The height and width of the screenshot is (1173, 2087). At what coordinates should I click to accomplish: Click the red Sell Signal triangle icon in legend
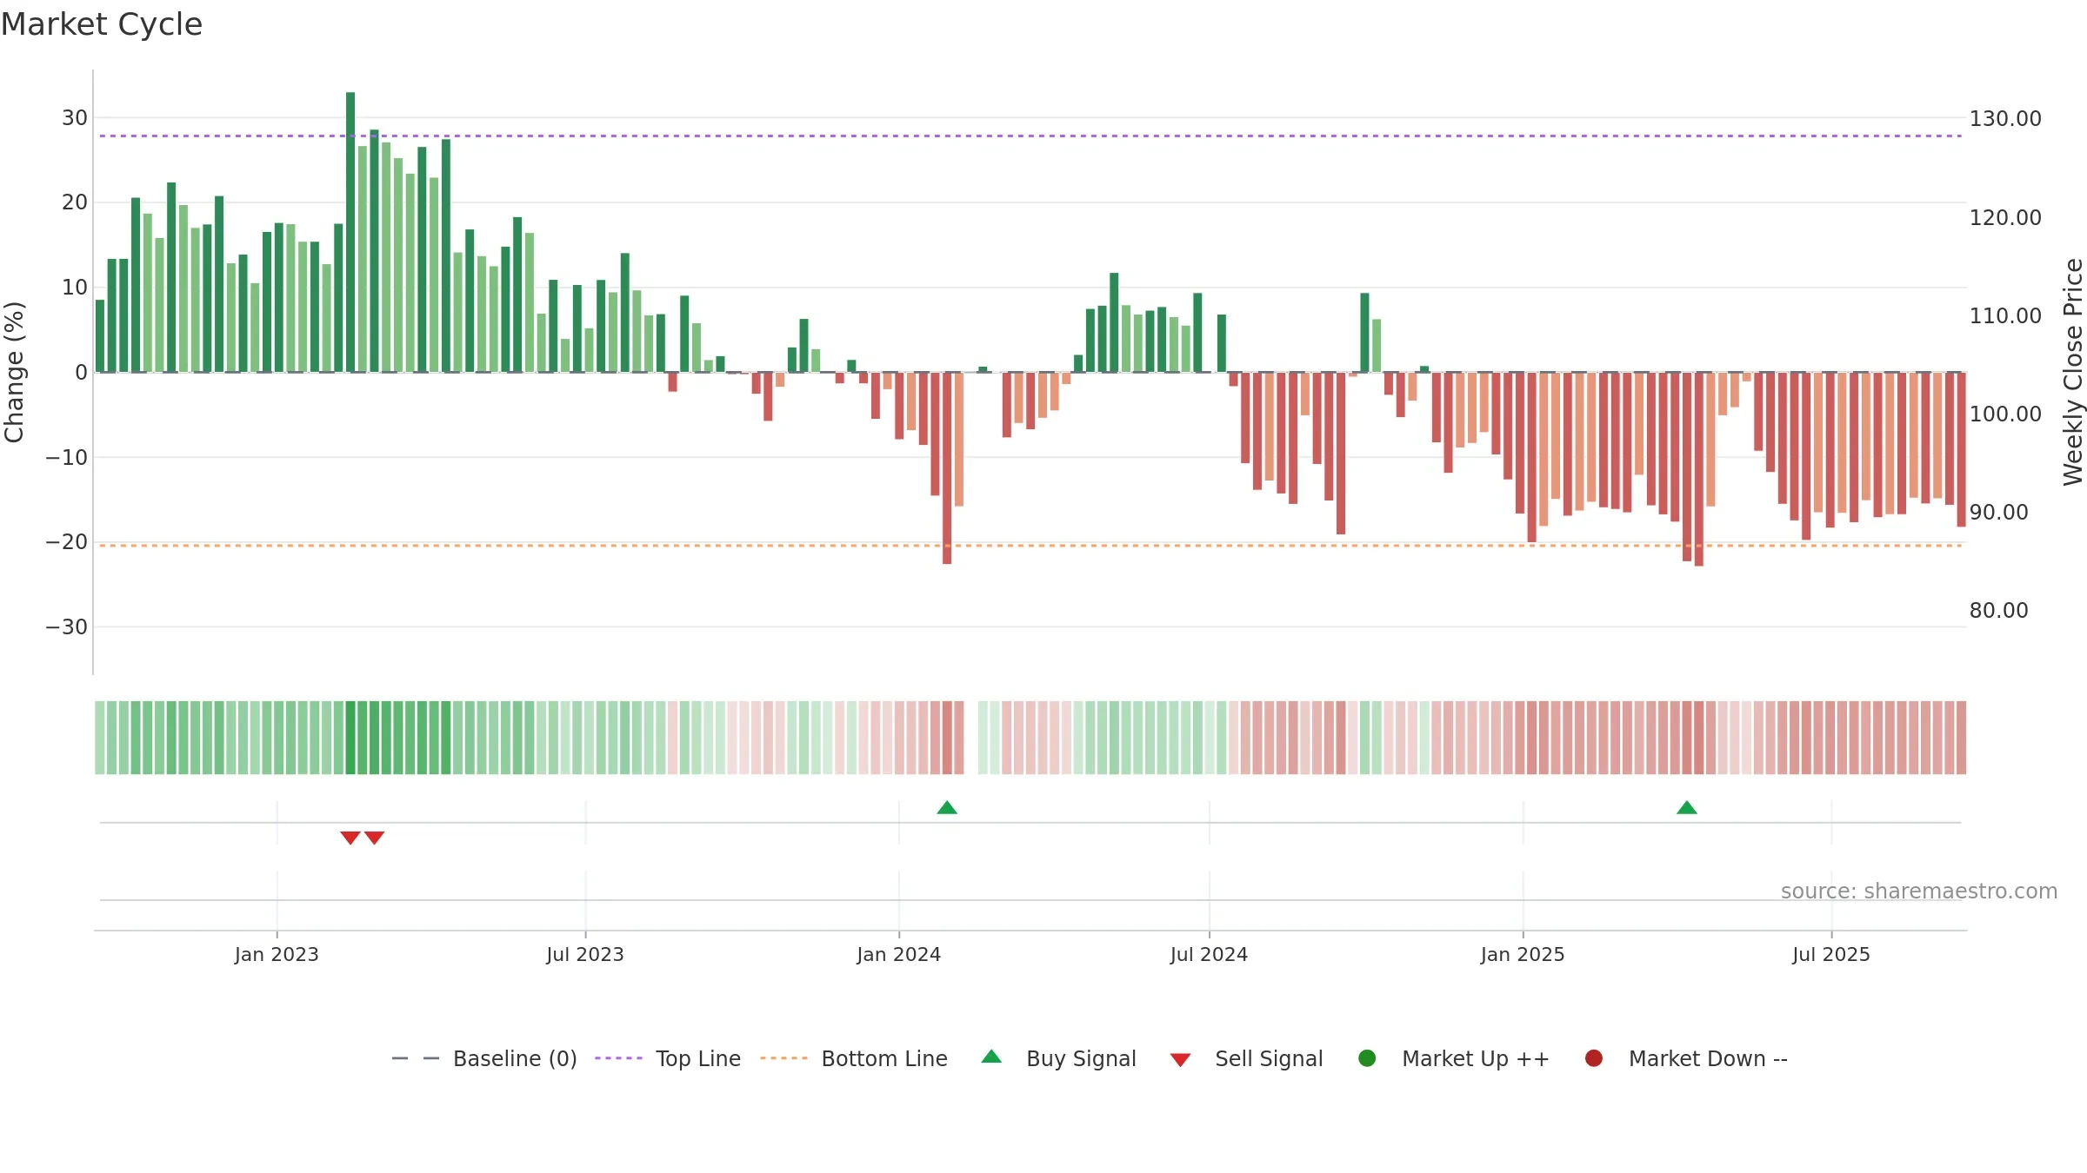(x=1180, y=1060)
